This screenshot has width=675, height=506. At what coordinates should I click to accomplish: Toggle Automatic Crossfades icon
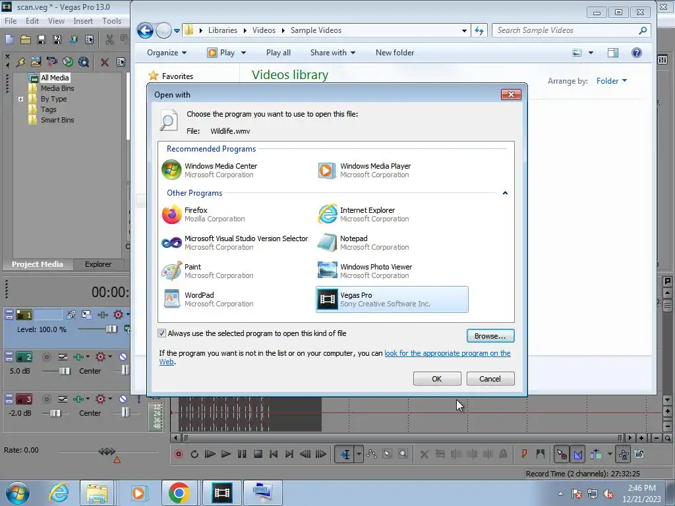(x=577, y=454)
